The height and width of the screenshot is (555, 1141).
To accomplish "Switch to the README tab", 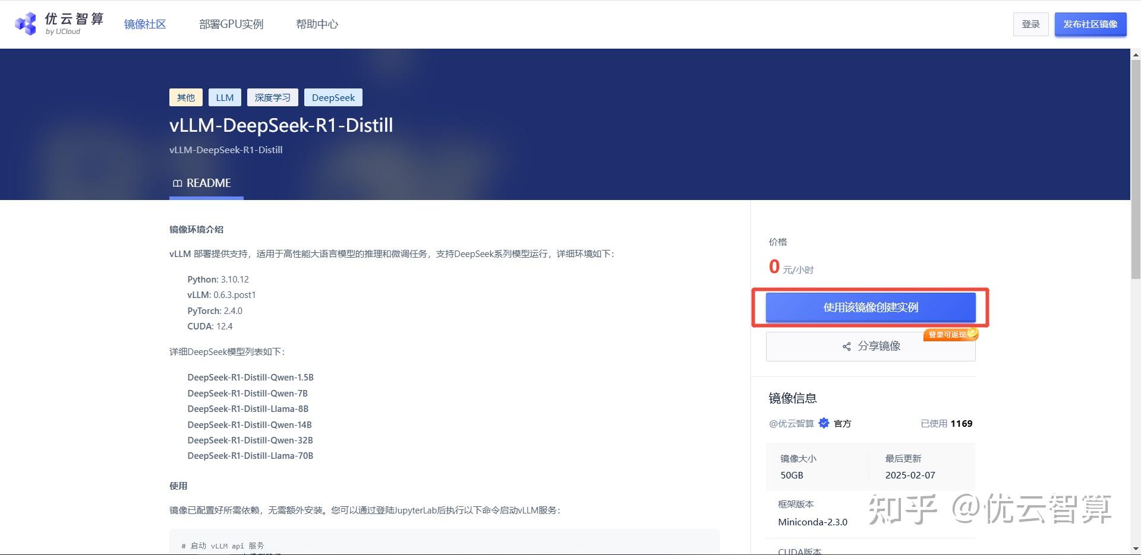I will (x=206, y=183).
